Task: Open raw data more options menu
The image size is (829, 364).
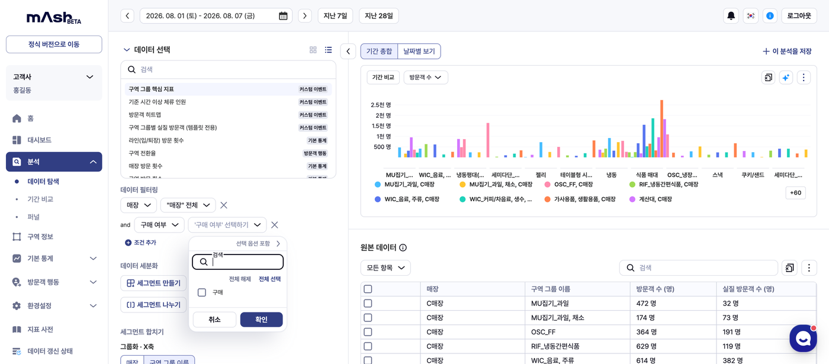Action: (809, 268)
